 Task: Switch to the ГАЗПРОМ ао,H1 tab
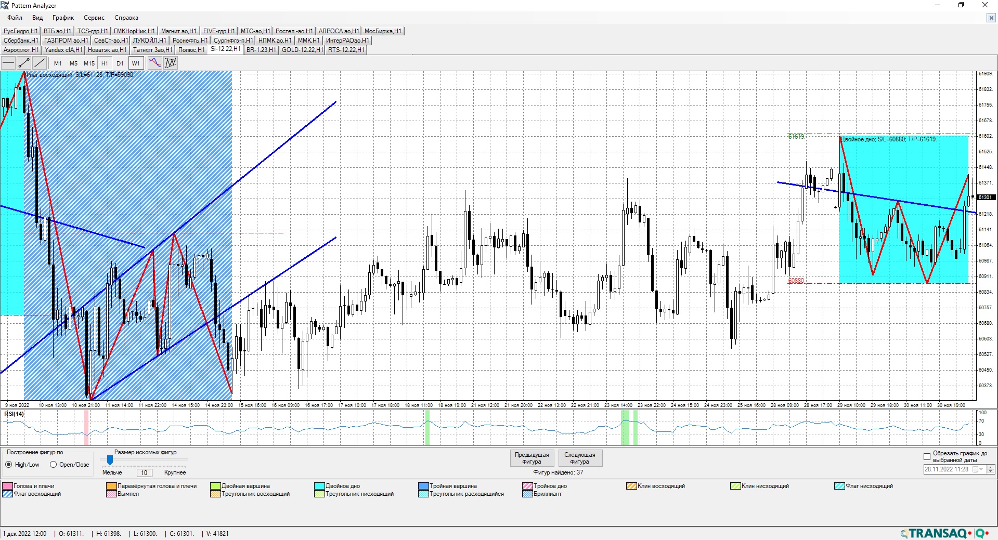66,41
